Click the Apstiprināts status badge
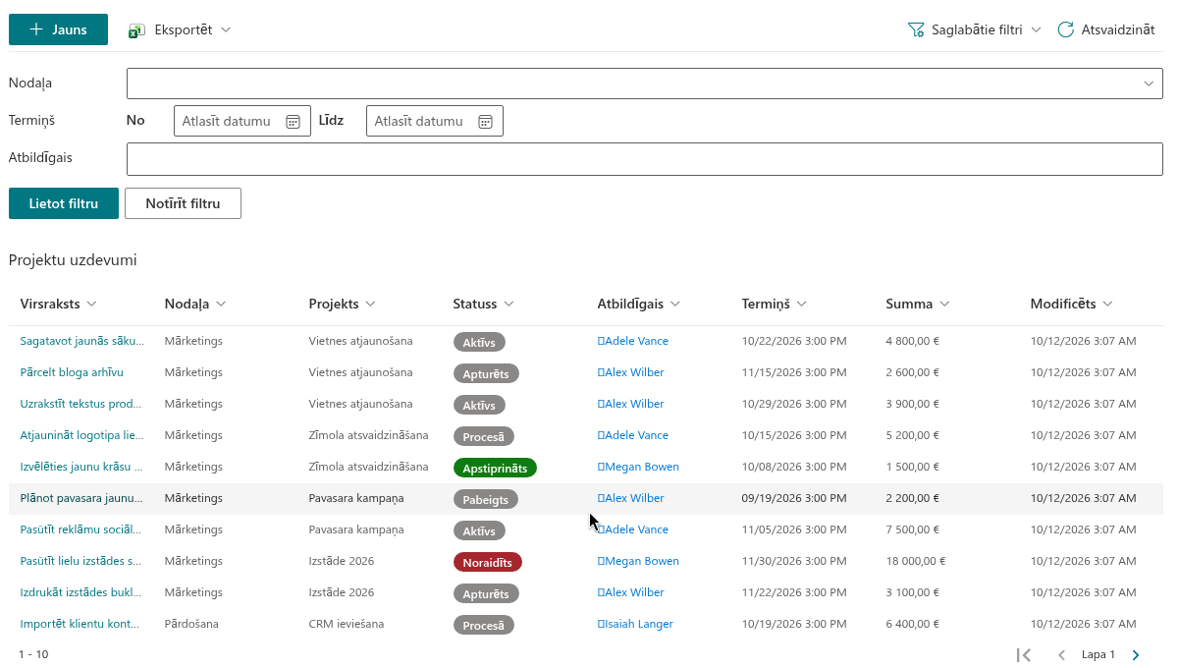1178x668 pixels. pos(495,468)
